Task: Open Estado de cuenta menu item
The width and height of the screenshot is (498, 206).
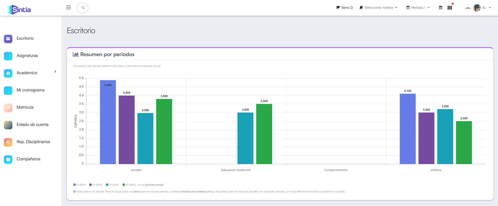Action: pyautogui.click(x=32, y=125)
